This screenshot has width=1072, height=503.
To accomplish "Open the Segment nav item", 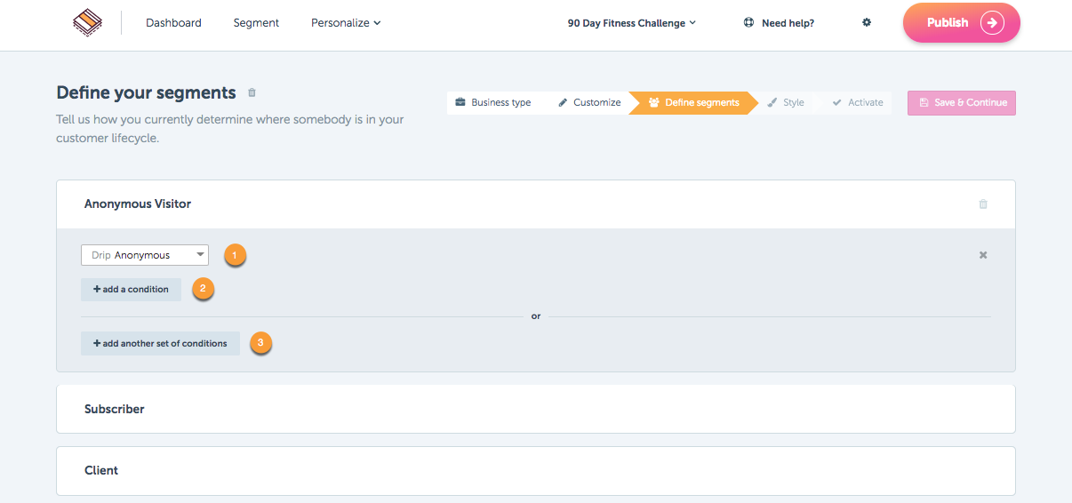I will (x=256, y=23).
